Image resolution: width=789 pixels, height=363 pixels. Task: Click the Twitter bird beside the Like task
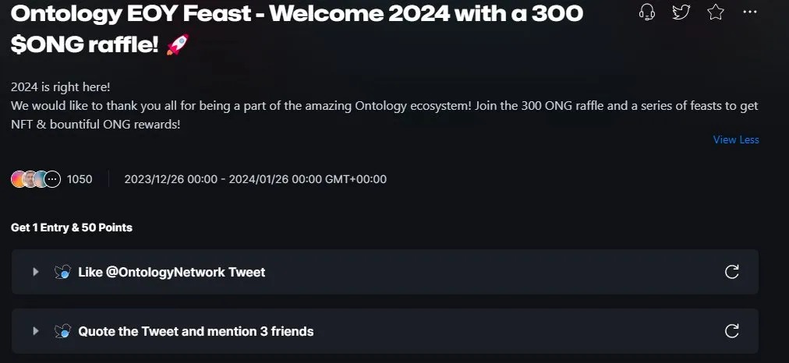tap(62, 272)
